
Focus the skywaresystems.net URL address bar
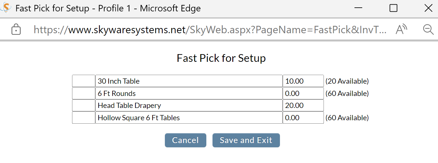210,30
